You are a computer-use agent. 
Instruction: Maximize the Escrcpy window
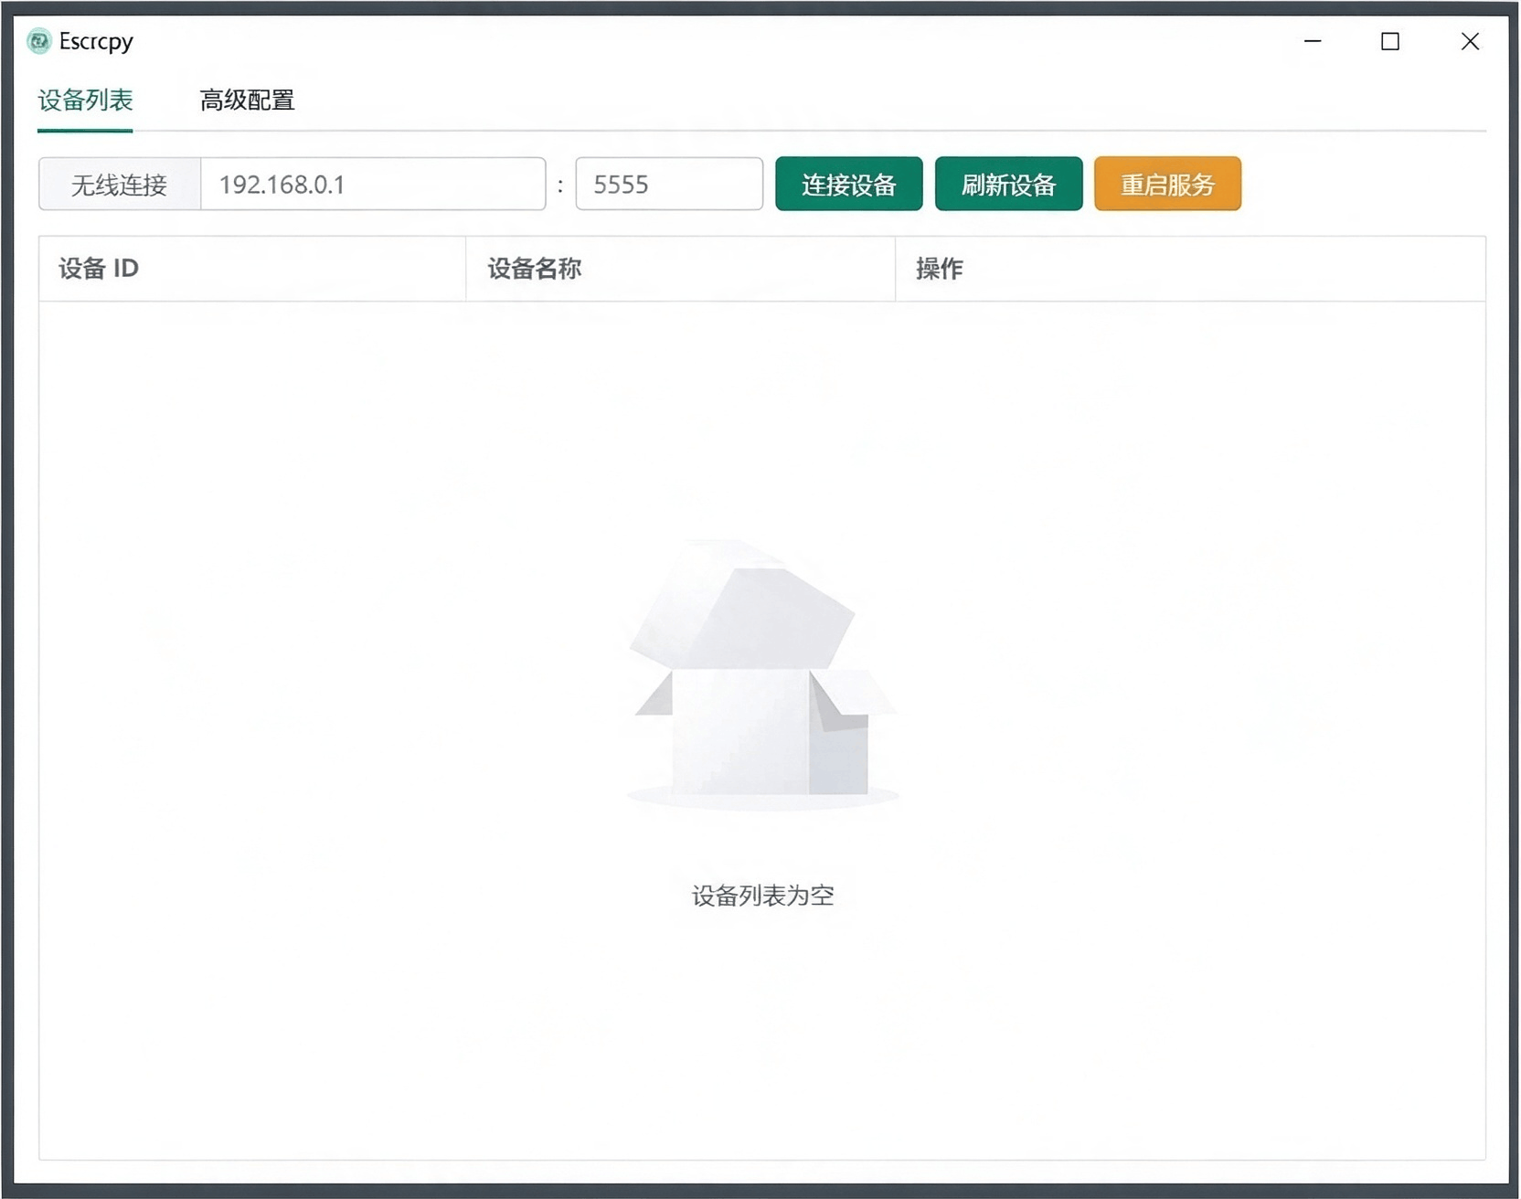[1390, 41]
